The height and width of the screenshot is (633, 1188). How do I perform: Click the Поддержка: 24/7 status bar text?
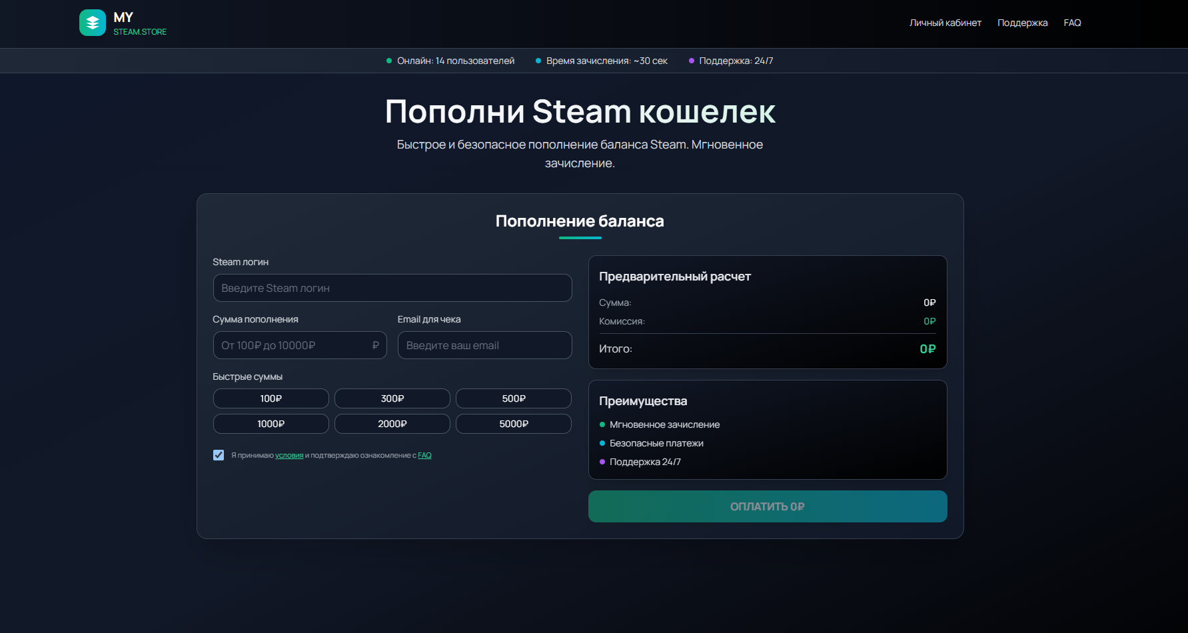pos(736,61)
